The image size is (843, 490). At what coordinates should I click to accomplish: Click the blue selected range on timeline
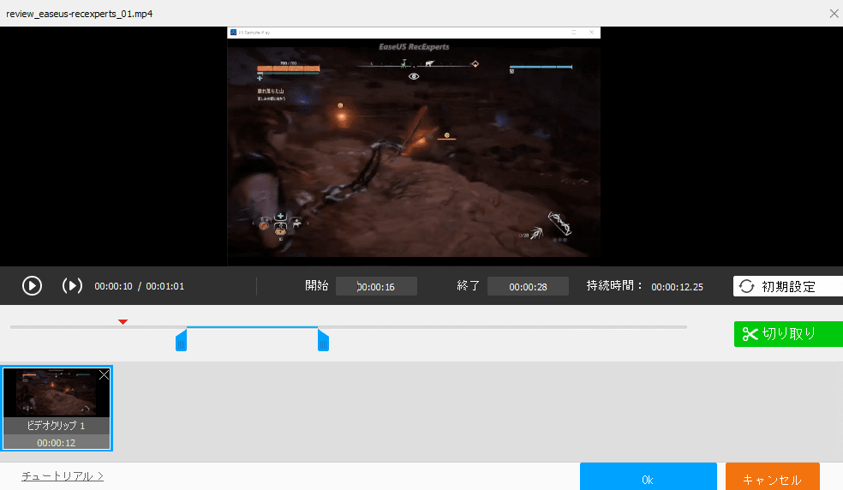tap(252, 327)
